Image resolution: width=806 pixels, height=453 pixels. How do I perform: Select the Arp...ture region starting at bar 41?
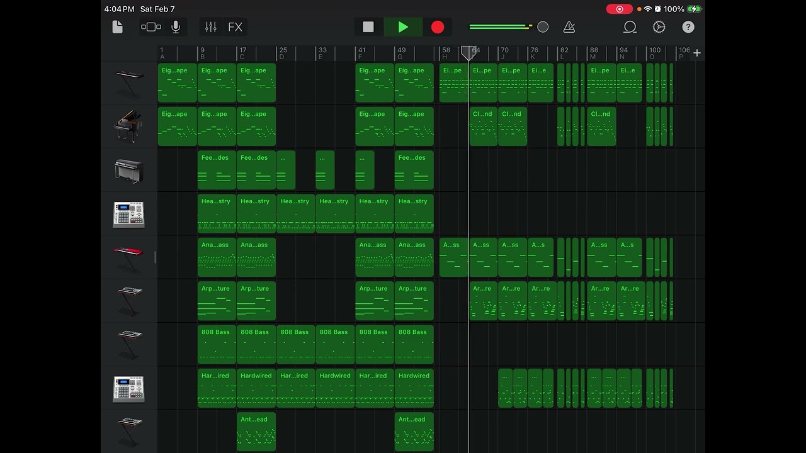[374, 301]
